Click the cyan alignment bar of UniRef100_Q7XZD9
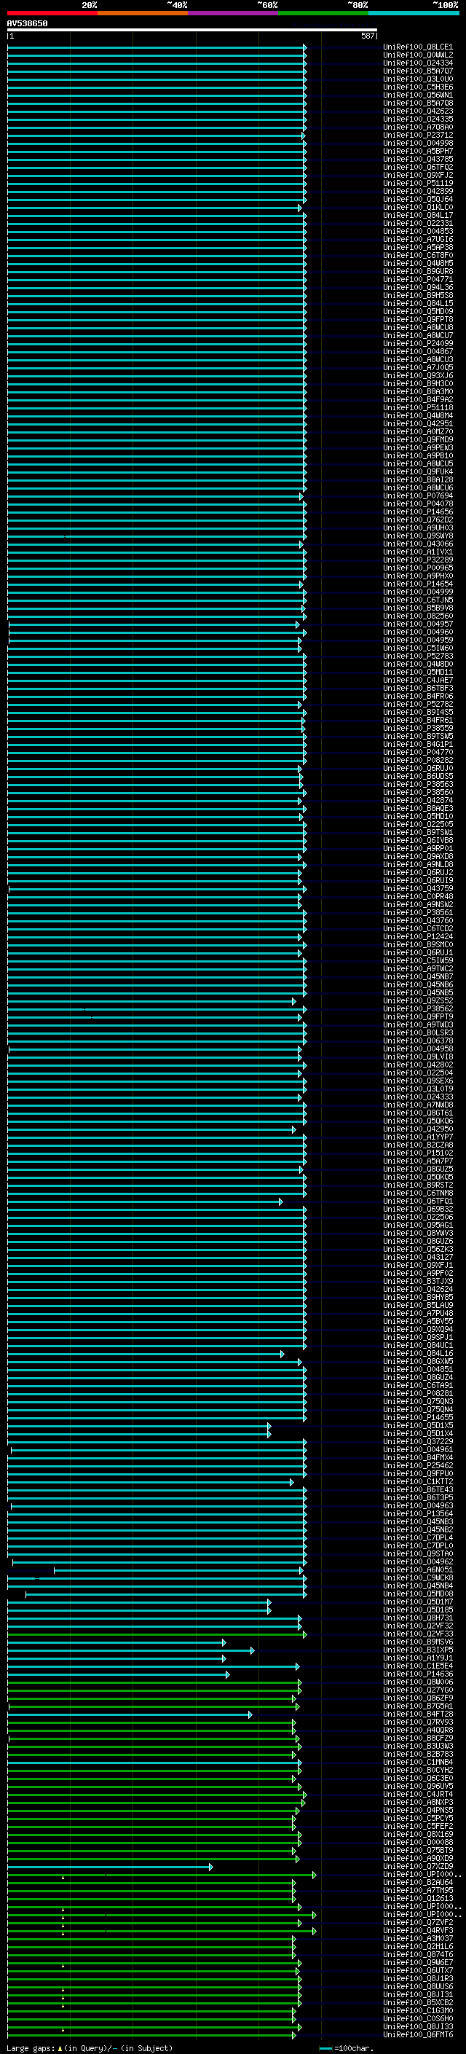 (110, 1867)
